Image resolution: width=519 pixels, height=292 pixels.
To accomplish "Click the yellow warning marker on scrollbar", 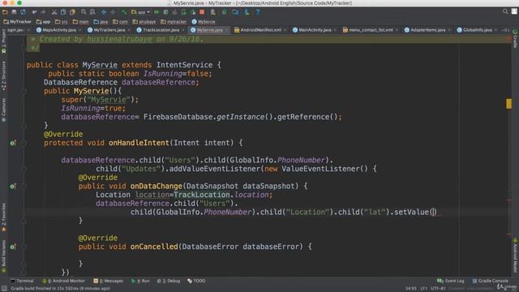I will tap(508, 104).
